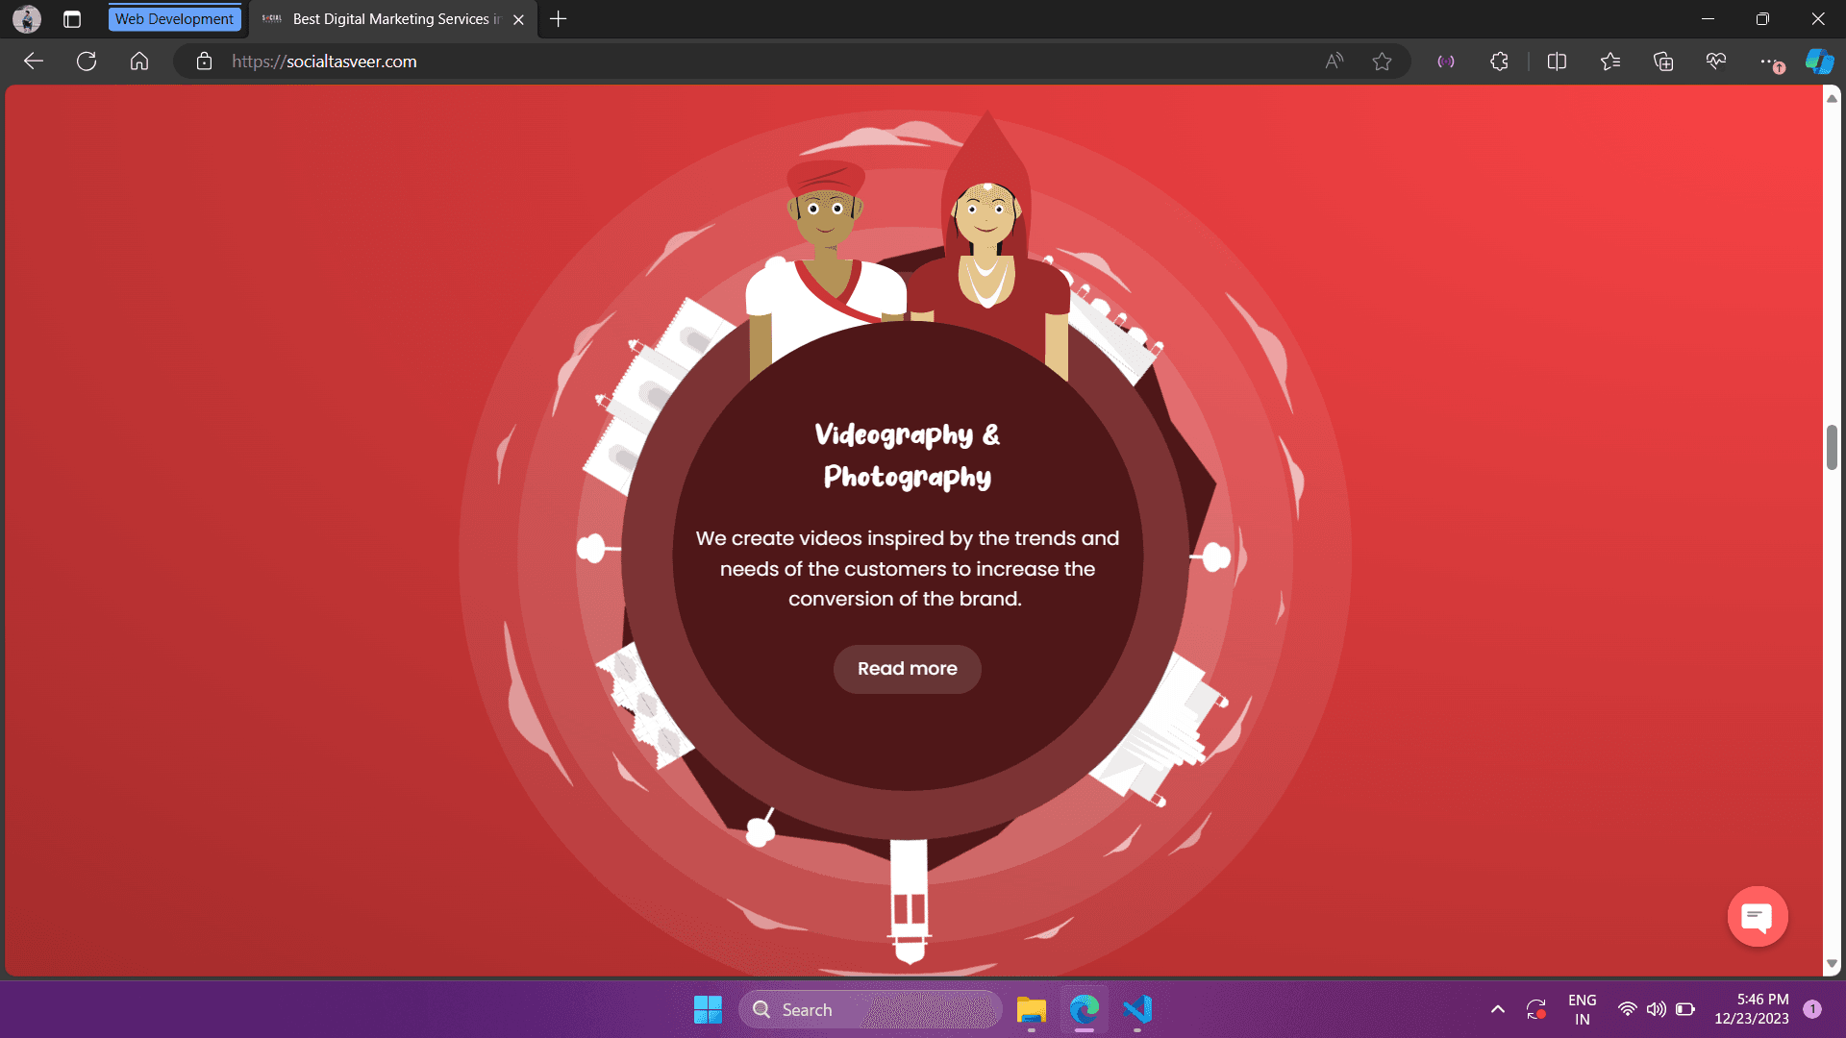The width and height of the screenshot is (1846, 1038).
Task: Open the Extensions puzzle icon
Action: click(1499, 62)
